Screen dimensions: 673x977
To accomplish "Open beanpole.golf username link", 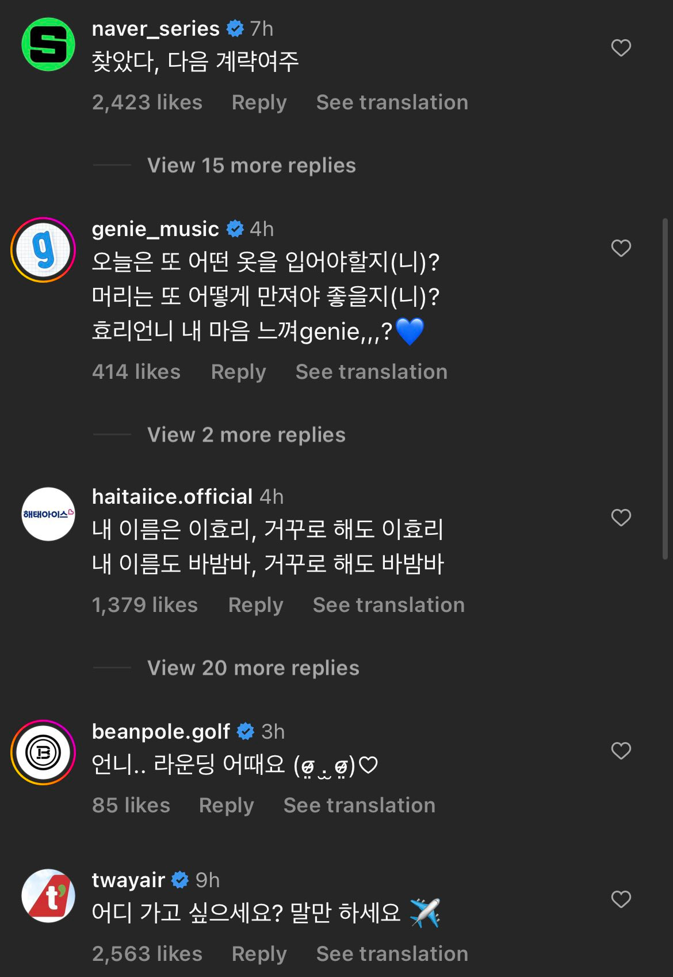I will [x=161, y=732].
